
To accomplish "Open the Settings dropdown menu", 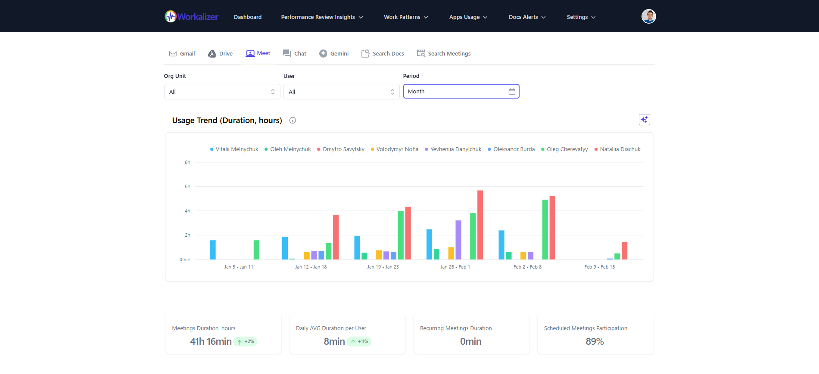I will click(581, 17).
